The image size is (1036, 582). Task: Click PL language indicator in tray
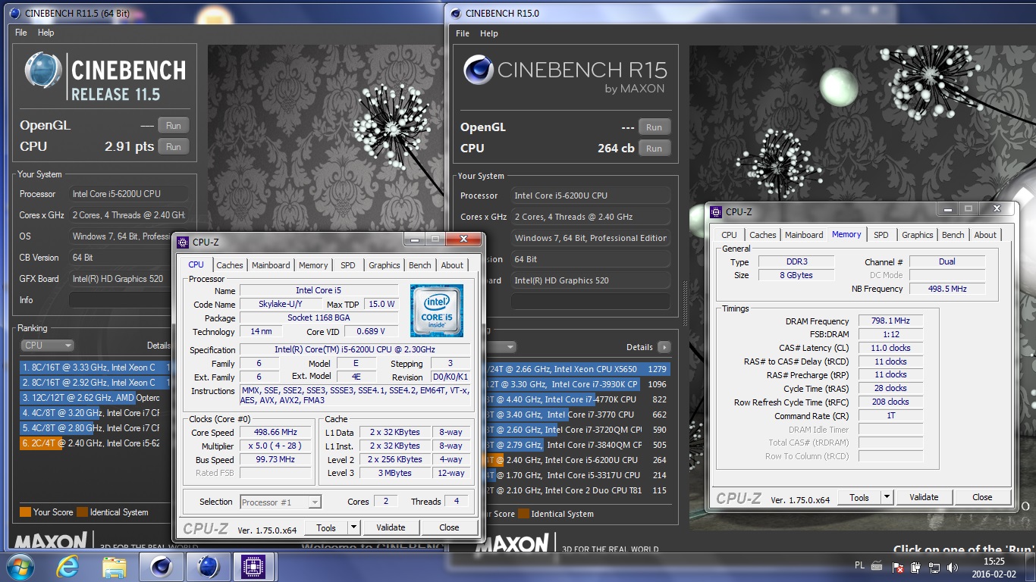tap(860, 566)
